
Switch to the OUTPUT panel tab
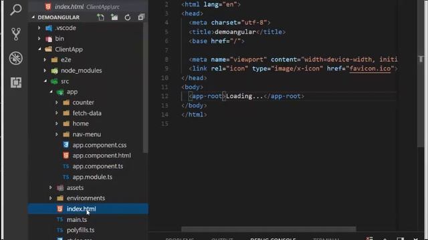coord(222,239)
